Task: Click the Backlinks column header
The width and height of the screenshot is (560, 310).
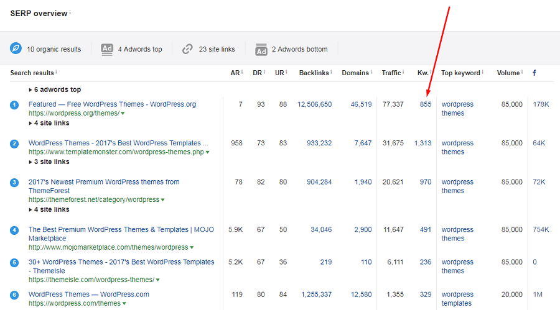Action: point(314,73)
